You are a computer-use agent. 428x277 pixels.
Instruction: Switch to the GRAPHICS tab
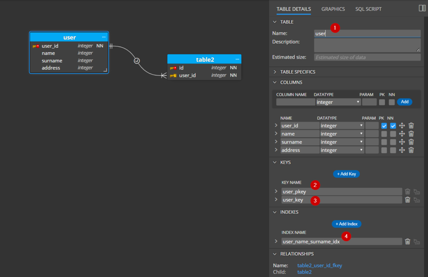tap(333, 9)
